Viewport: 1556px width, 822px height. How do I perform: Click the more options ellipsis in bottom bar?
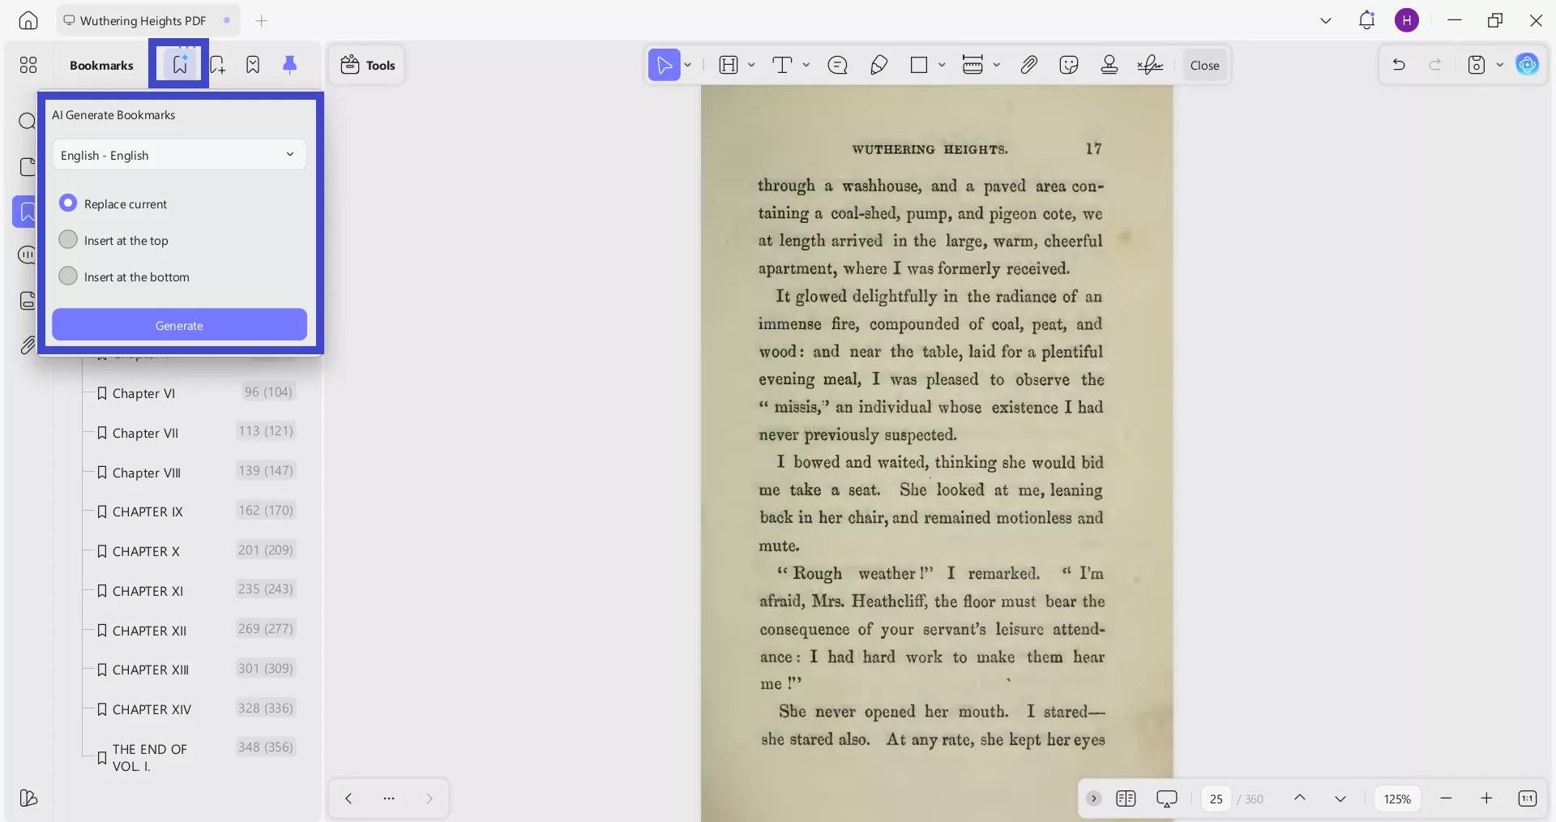[x=389, y=798]
